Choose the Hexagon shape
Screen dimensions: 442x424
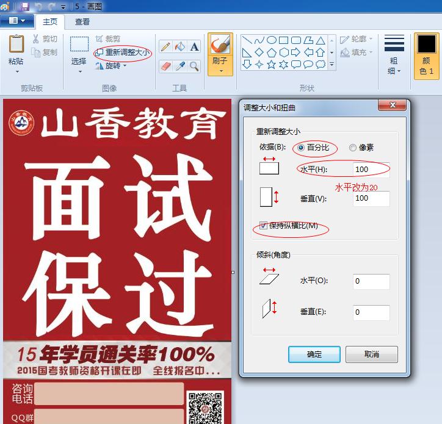[284, 52]
